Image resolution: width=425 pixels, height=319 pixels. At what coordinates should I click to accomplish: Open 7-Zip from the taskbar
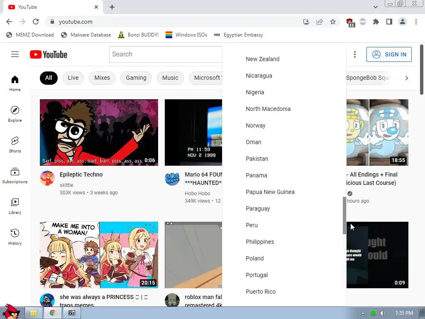72,313
